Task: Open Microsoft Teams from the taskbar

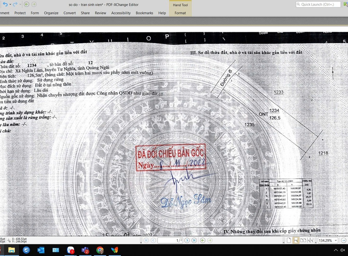Action: (85, 250)
